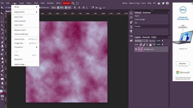Open the History panel options menu
Screen dimensions: 193x108
click(x=168, y=13)
